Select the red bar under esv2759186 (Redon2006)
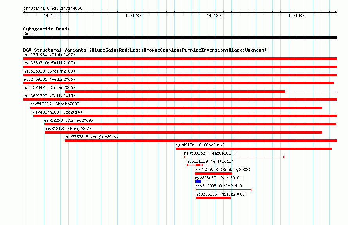348x225 pixels. (x=178, y=83)
